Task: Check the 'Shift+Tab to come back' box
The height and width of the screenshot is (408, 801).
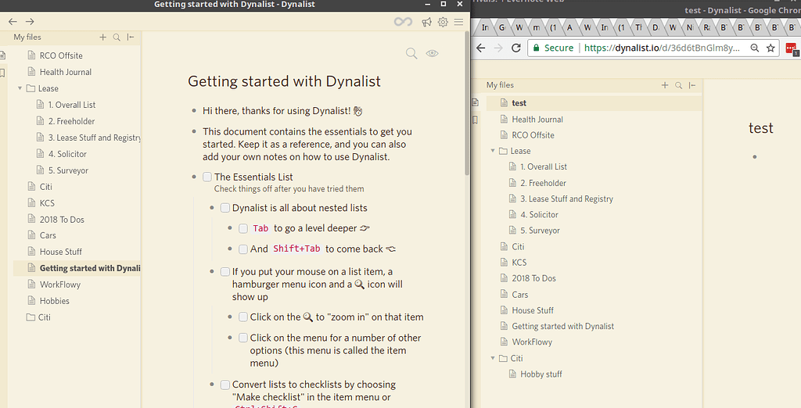Action: pyautogui.click(x=243, y=249)
